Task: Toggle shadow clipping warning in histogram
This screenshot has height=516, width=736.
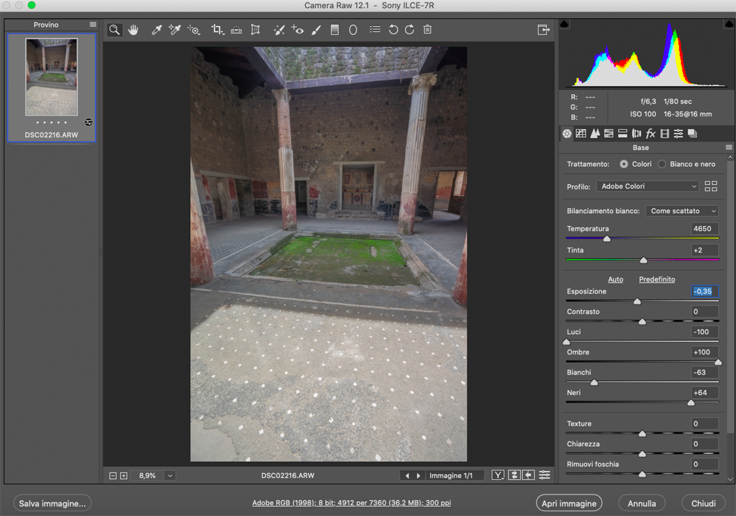Action: 564,24
